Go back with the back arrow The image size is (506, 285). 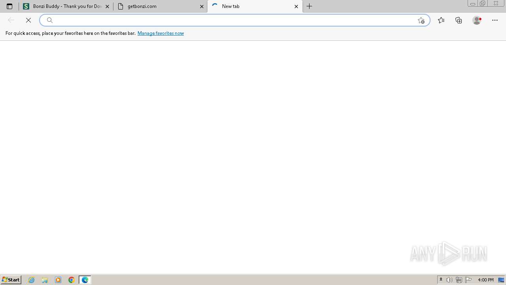[11, 20]
